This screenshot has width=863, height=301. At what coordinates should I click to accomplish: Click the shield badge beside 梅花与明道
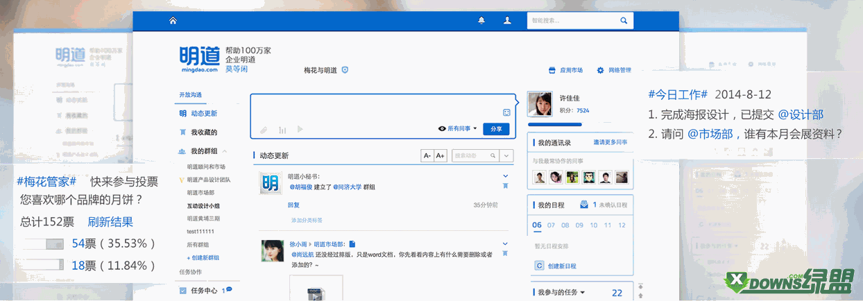coord(345,70)
